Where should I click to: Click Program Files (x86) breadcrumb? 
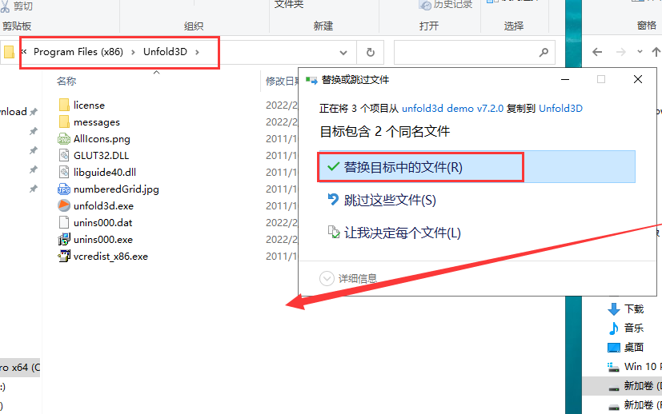click(x=78, y=52)
